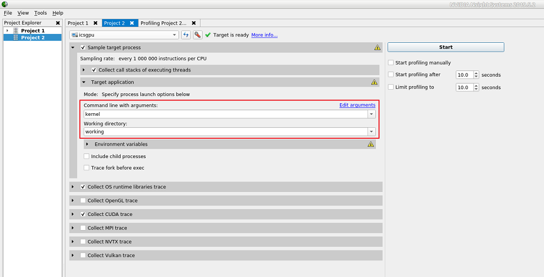544x277 pixels.
Task: Click working directory field containing working
Action: pyautogui.click(x=226, y=132)
